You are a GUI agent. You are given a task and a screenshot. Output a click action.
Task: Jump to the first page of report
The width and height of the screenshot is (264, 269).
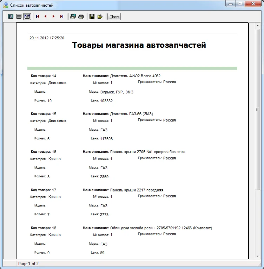[38, 17]
